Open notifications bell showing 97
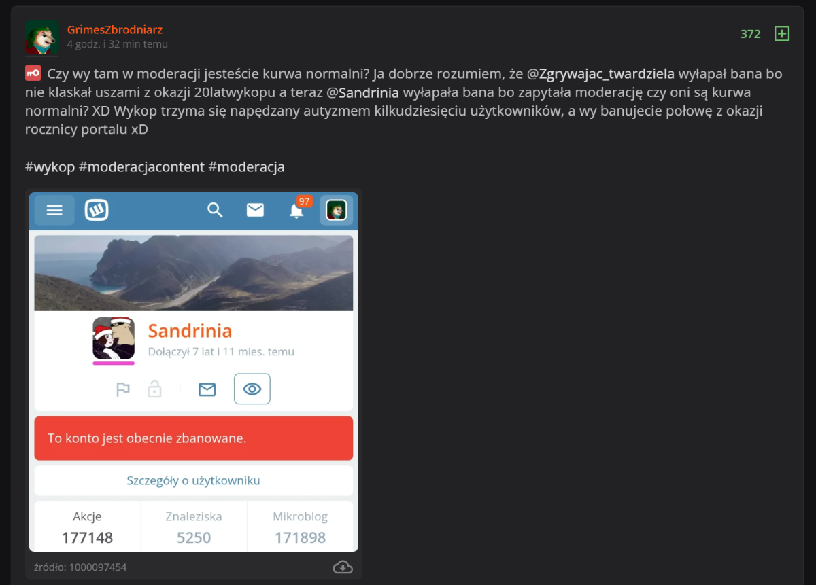816x585 pixels. (x=296, y=210)
